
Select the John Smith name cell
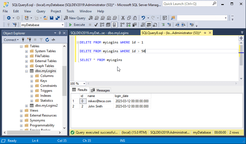(x=100, y=106)
